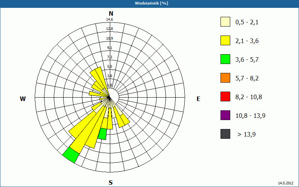Click the 2,1 - 3,6 legend text

click(x=247, y=41)
